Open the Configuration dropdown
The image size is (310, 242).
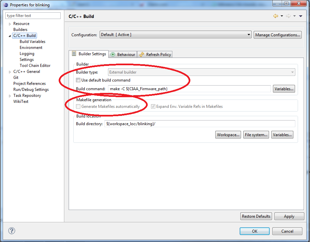pyautogui.click(x=175, y=35)
